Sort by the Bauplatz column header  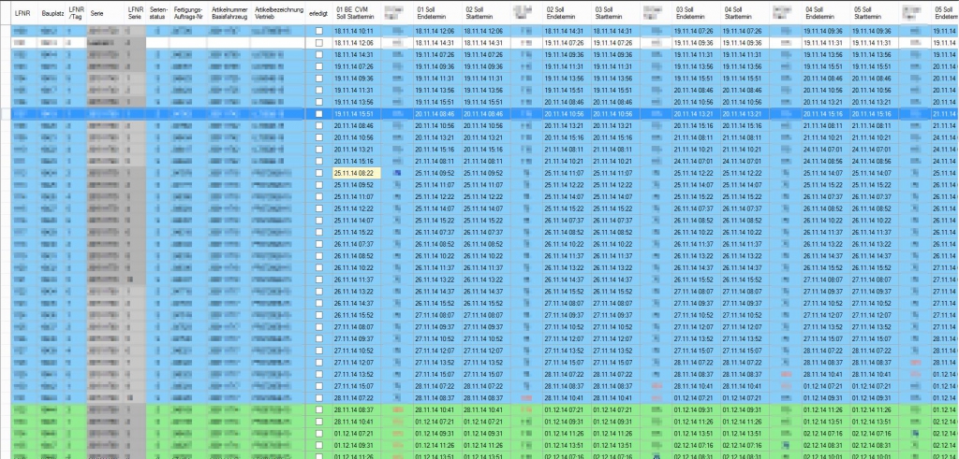point(52,13)
